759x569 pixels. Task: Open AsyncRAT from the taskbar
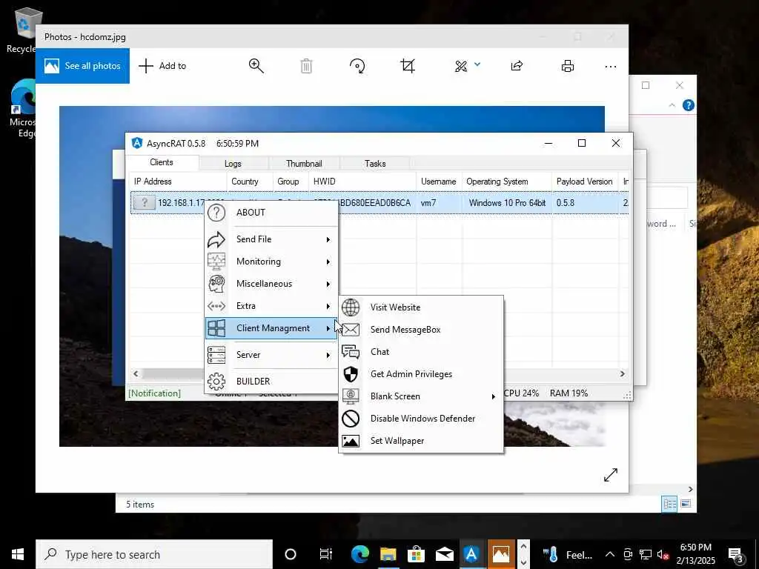[x=471, y=554]
